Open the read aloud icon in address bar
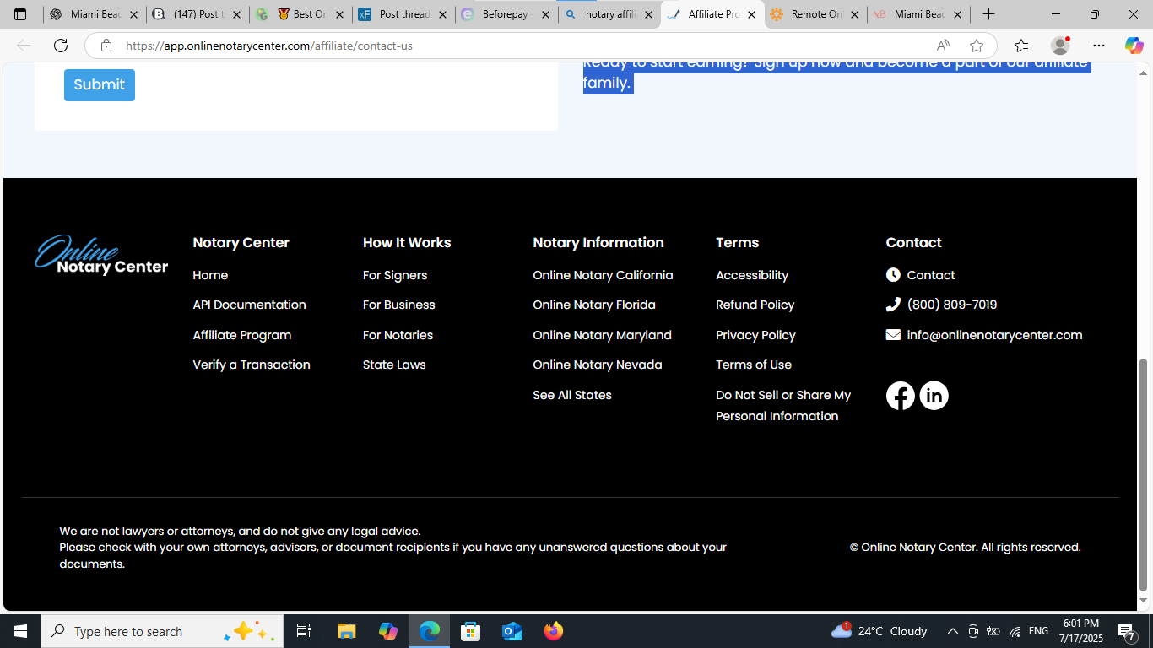The image size is (1153, 648). [x=943, y=46]
